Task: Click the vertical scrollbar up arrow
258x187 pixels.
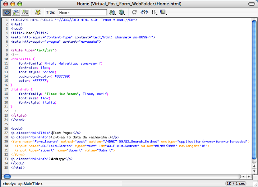Action: tap(255, 165)
